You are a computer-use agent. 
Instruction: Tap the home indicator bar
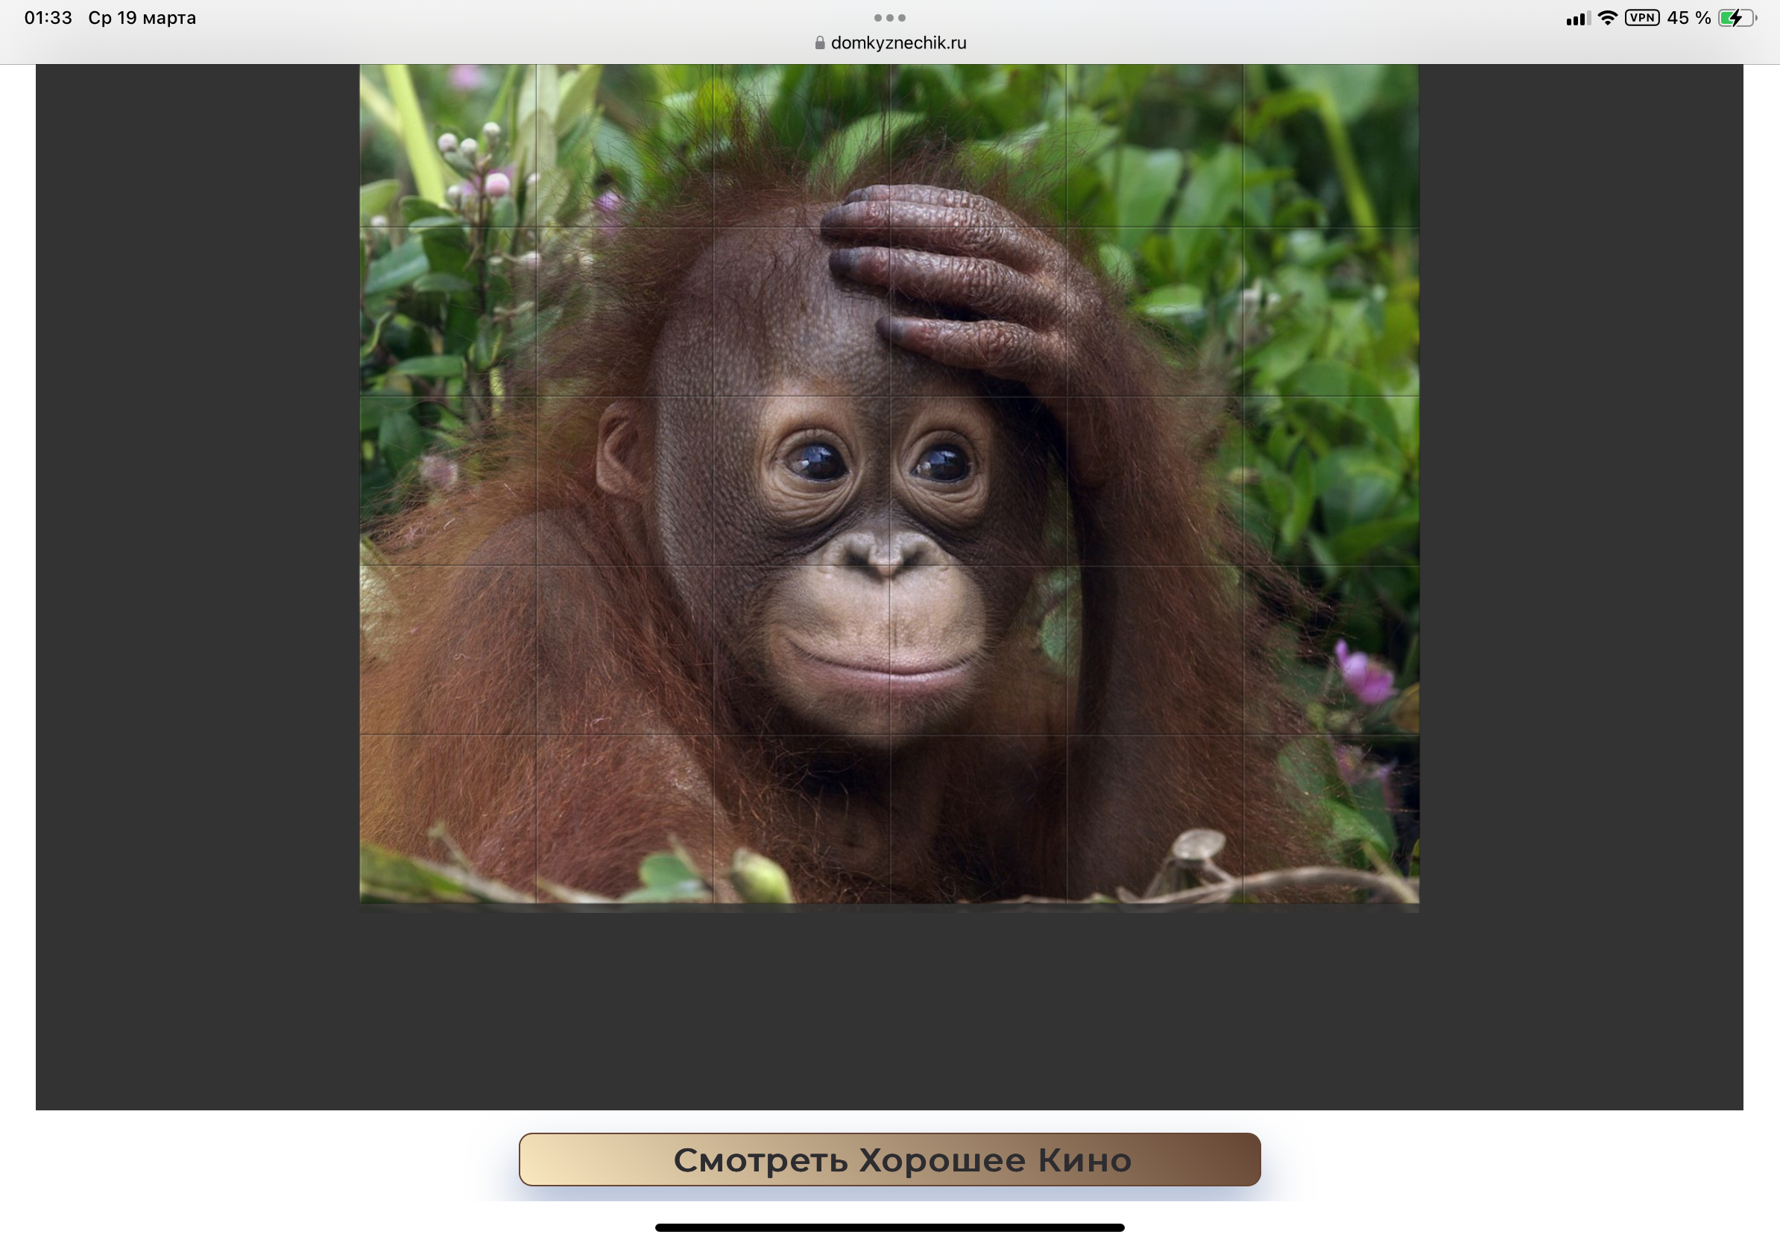(889, 1227)
